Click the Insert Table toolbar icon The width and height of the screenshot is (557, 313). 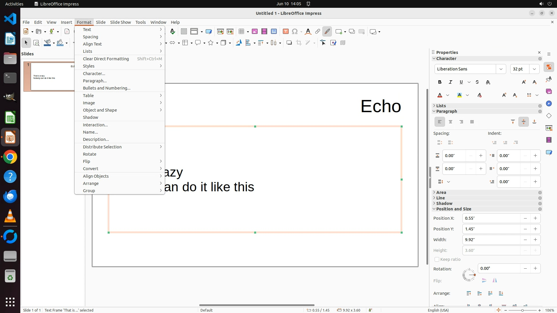pyautogui.click(x=241, y=32)
